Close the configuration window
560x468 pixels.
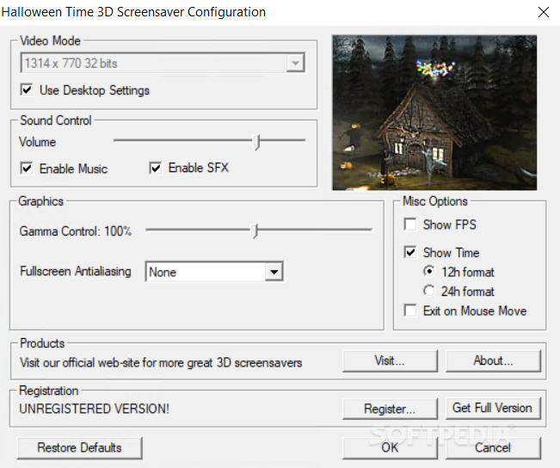[544, 12]
